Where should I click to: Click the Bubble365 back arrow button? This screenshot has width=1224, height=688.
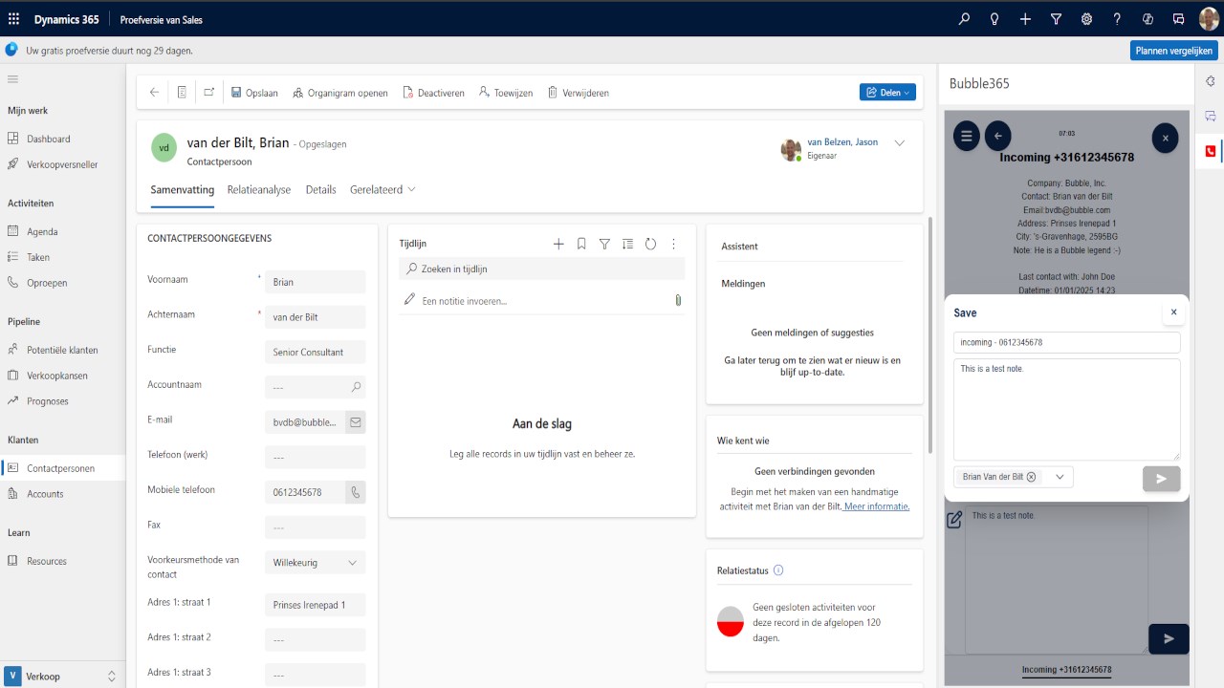(998, 136)
